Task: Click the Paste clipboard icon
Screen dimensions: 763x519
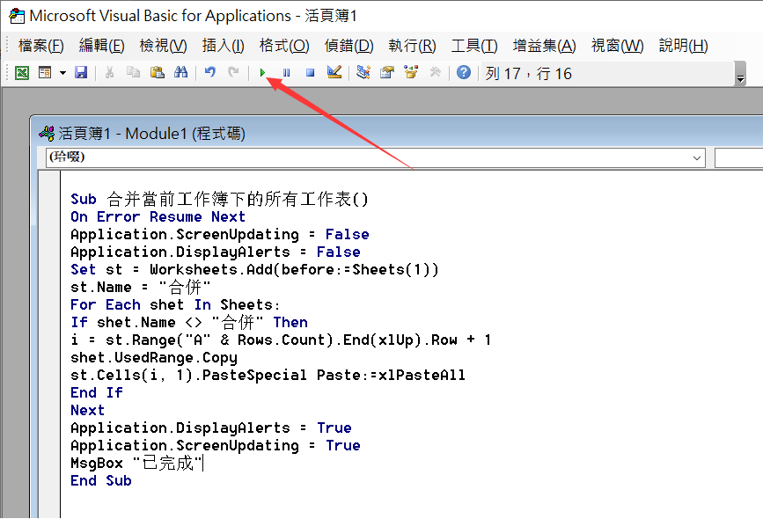Action: click(x=157, y=73)
